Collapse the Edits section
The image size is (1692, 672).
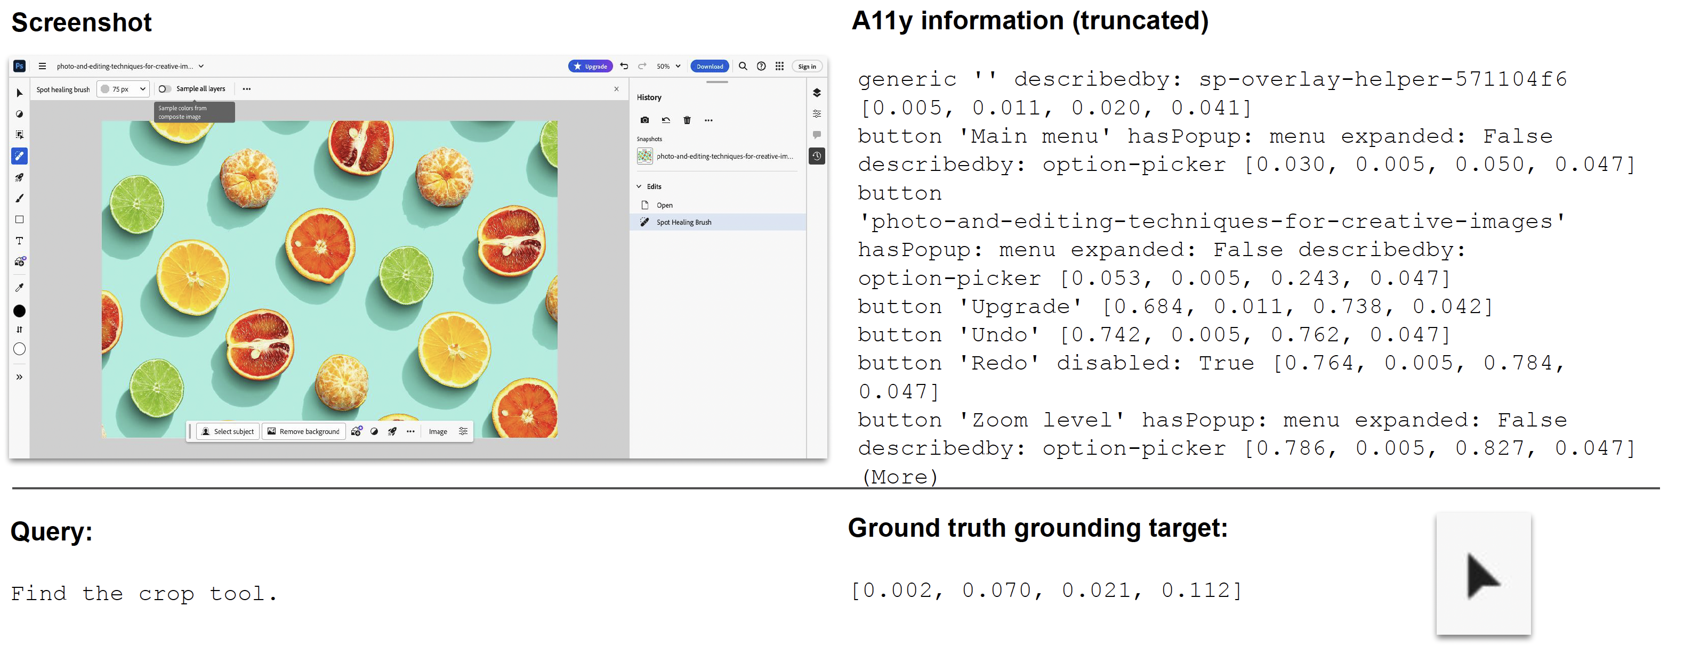[x=639, y=186]
